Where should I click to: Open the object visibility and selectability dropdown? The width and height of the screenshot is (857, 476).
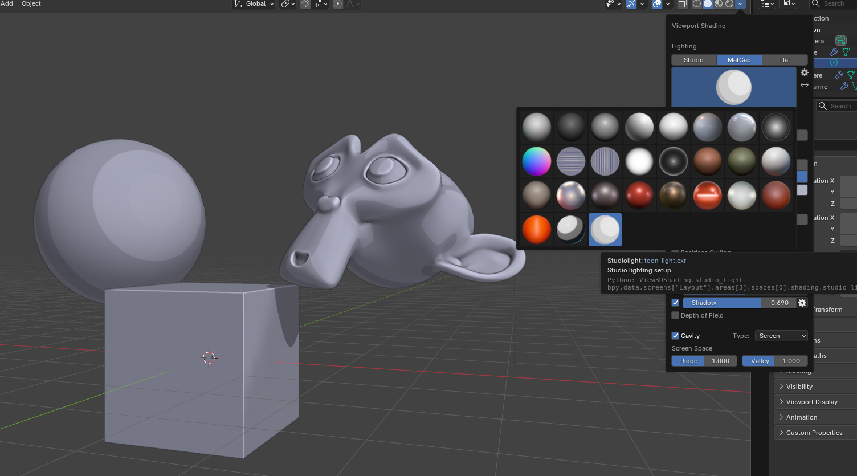click(613, 4)
